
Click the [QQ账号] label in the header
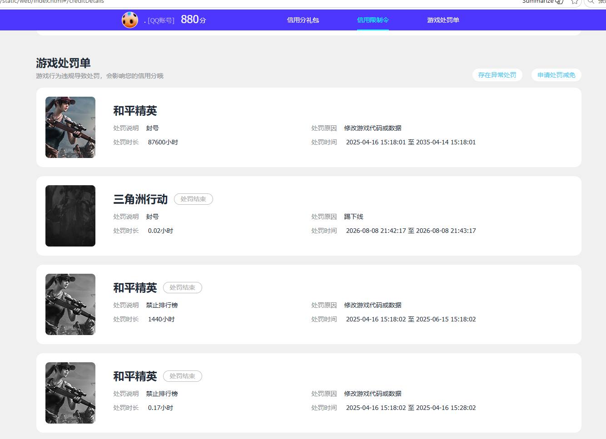point(161,20)
